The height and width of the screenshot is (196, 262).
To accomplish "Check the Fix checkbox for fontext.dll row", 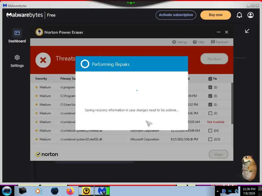I will pos(210,131).
